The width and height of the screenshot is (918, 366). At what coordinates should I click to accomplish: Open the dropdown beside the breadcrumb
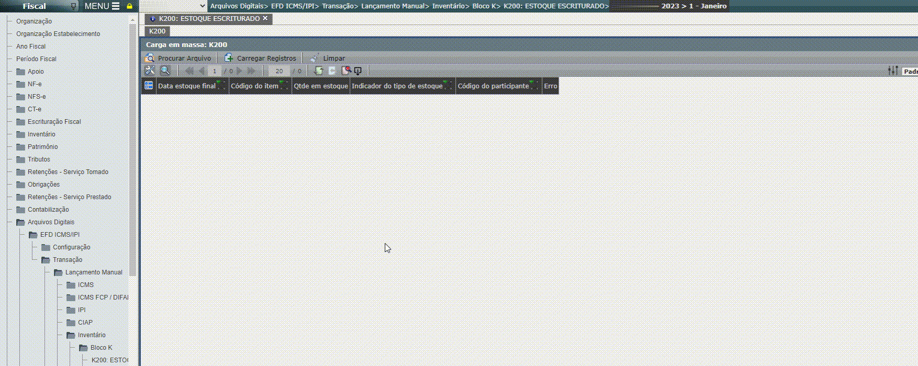tap(203, 6)
